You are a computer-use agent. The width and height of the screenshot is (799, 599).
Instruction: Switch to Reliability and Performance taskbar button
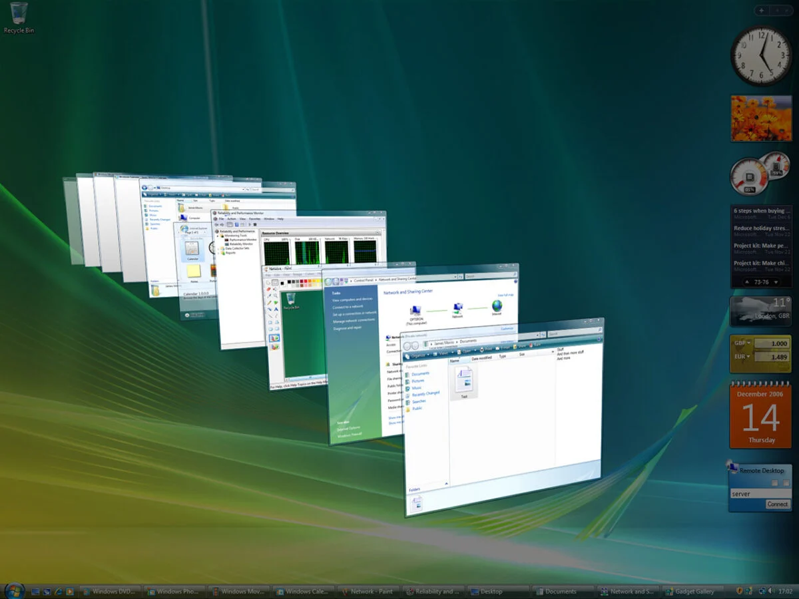coord(433,591)
